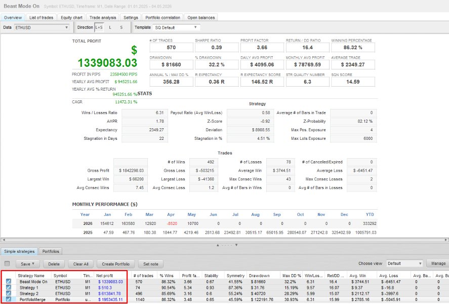This screenshot has height=304, width=449.
Task: Switch to Trade analysis tab
Action: pos(103,17)
